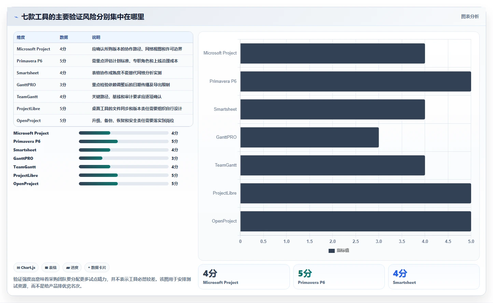Select the Microsoft Project table row name
493x303 pixels.
(x=33, y=49)
